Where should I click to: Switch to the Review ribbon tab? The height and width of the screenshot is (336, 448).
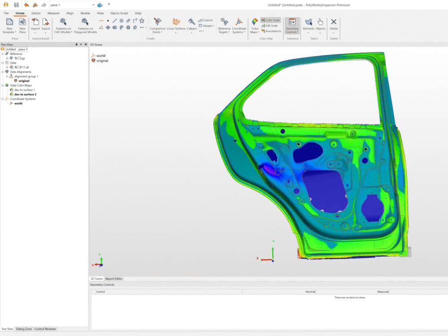[85, 13]
